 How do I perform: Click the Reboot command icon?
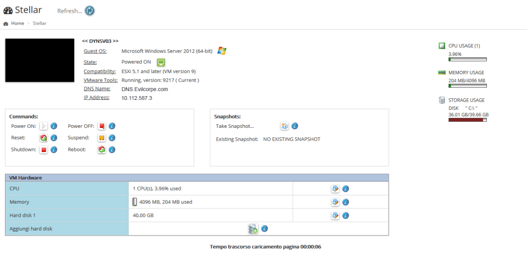(x=102, y=149)
